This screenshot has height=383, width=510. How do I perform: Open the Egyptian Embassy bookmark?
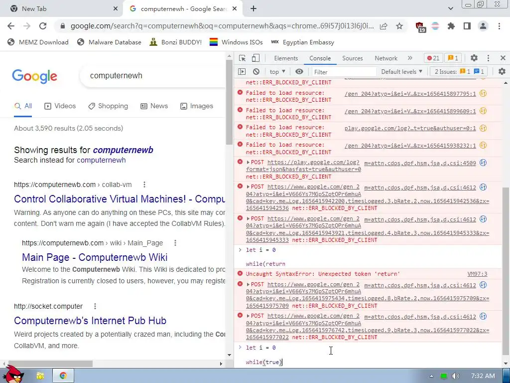[302, 42]
